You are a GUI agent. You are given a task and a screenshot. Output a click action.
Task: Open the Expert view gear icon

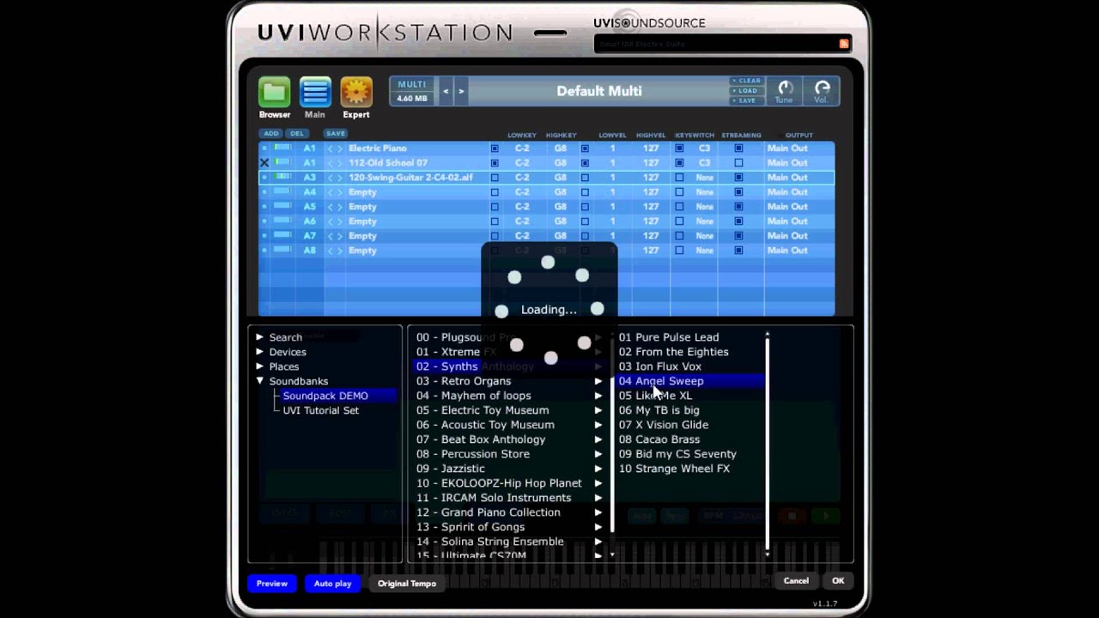click(x=356, y=92)
